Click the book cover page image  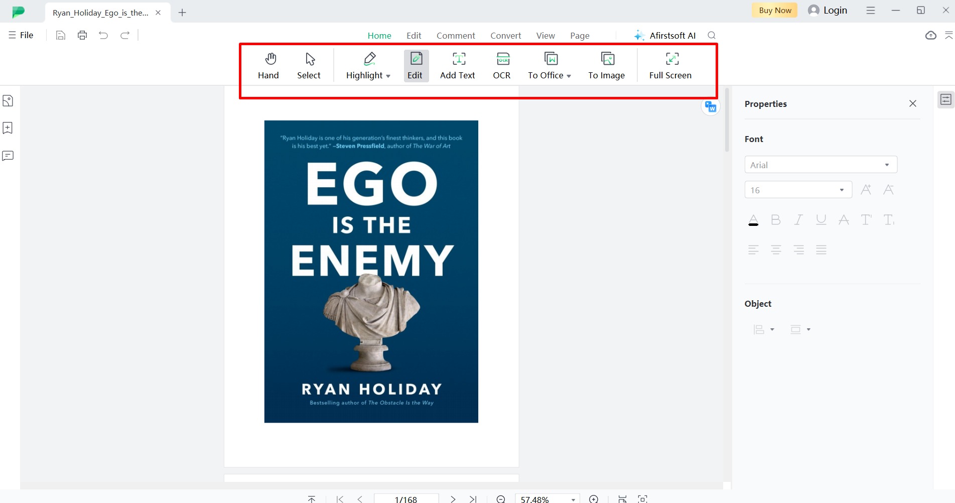coord(371,272)
